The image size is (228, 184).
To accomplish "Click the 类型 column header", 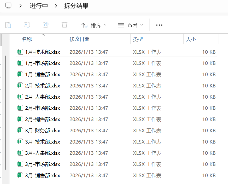I will click(x=138, y=39).
